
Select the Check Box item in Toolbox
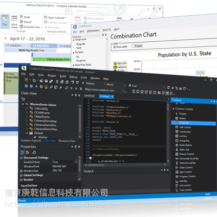point(193,123)
